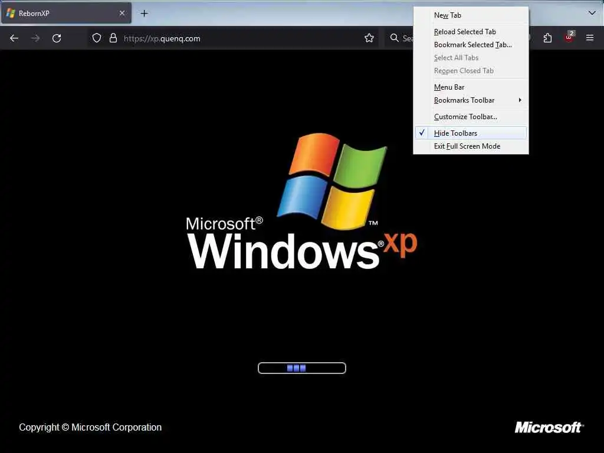This screenshot has height=453, width=604.
Task: Choose Exit Full Screen Mode
Action: 471,146
